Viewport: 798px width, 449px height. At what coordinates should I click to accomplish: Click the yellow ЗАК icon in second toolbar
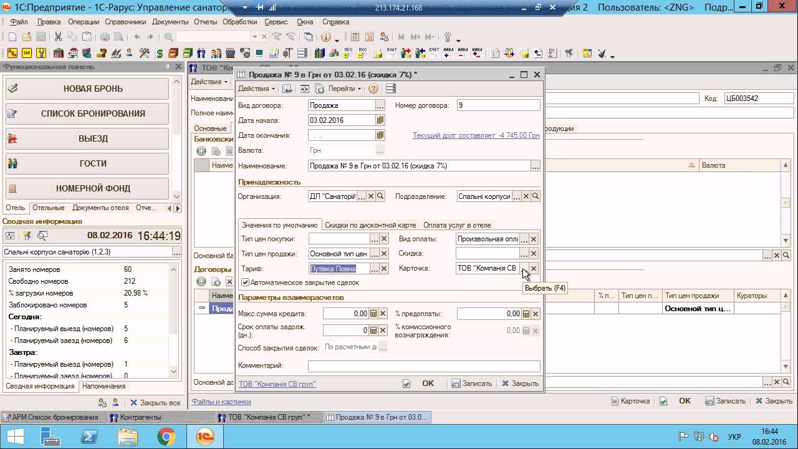tap(27, 53)
